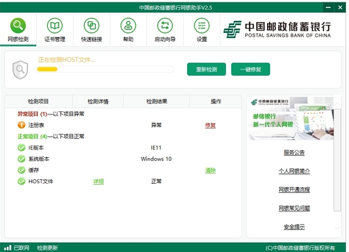Viewport: 349px width, 252px height.
Task: Close the 网银助手 window
Action: (340, 8)
